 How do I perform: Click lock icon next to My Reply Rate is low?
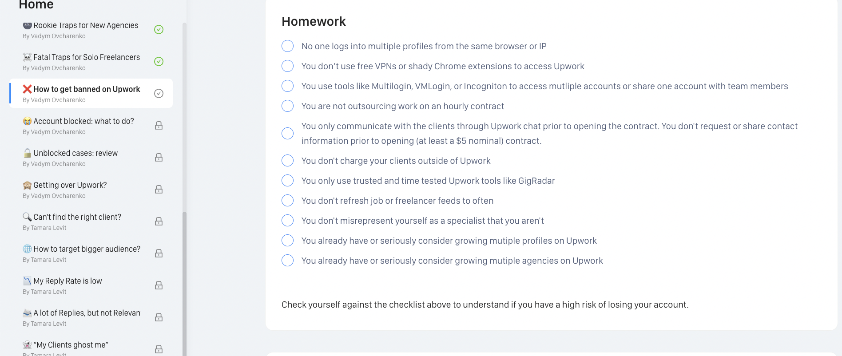[x=159, y=285]
